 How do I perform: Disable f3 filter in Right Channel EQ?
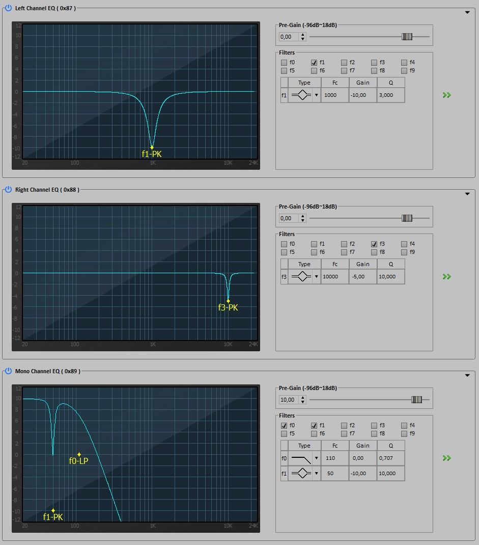[374, 244]
